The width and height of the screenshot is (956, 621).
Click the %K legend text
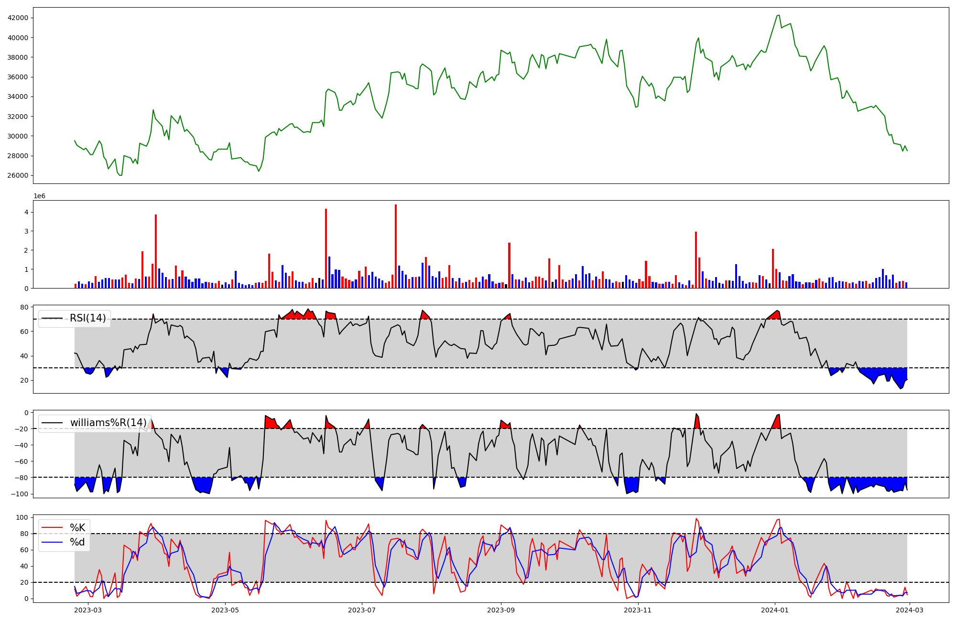77,528
